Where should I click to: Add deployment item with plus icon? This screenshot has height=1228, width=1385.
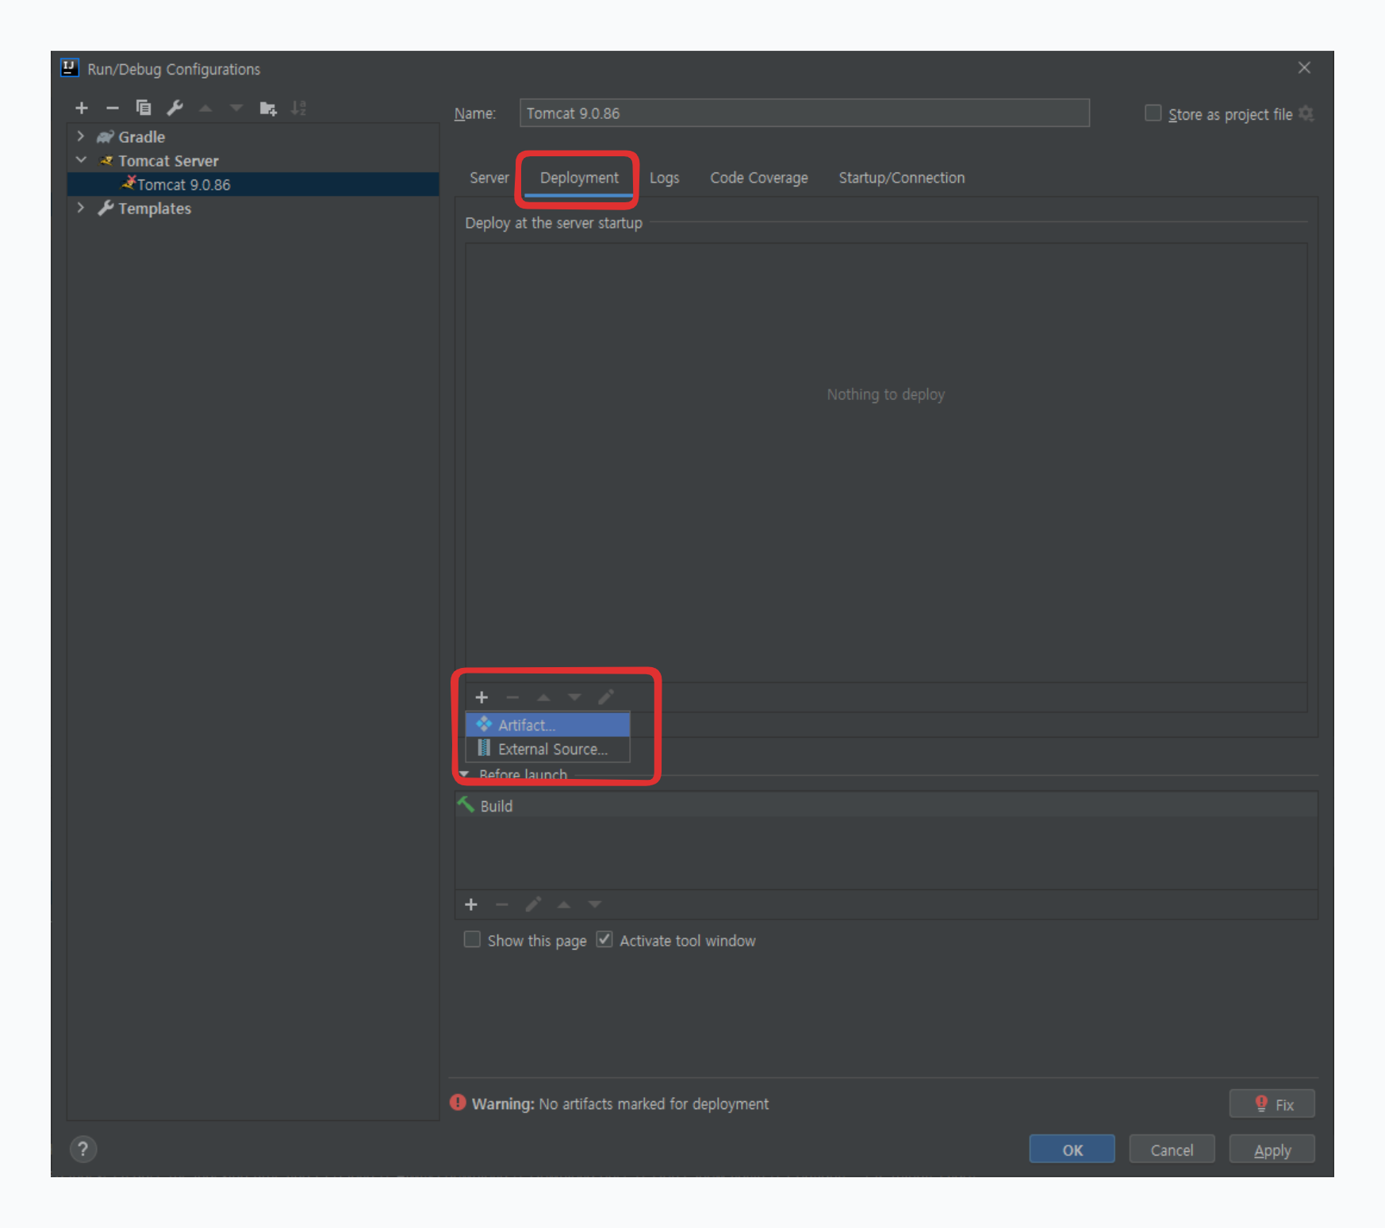click(x=481, y=697)
